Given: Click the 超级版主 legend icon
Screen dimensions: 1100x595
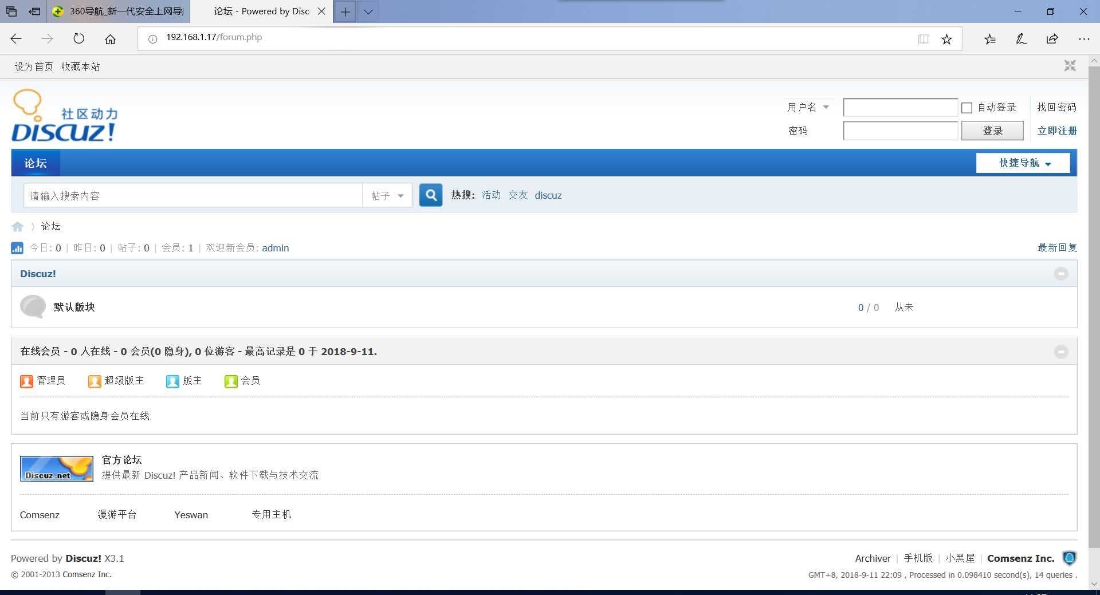Looking at the screenshot, I should pyautogui.click(x=95, y=381).
